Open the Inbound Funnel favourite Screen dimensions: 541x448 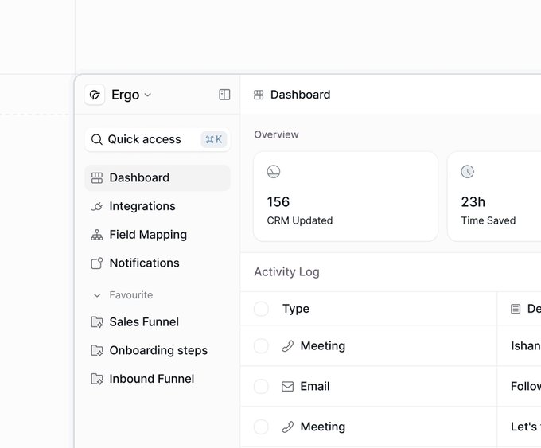point(158,379)
